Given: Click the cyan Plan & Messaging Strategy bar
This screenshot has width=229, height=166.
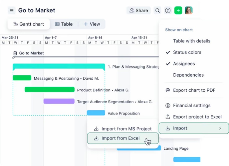Looking at the screenshot, I should 59,66.
